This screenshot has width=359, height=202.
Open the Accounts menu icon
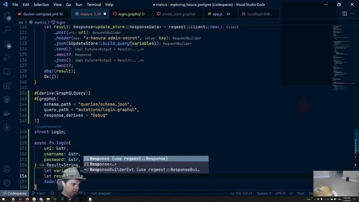(7, 169)
